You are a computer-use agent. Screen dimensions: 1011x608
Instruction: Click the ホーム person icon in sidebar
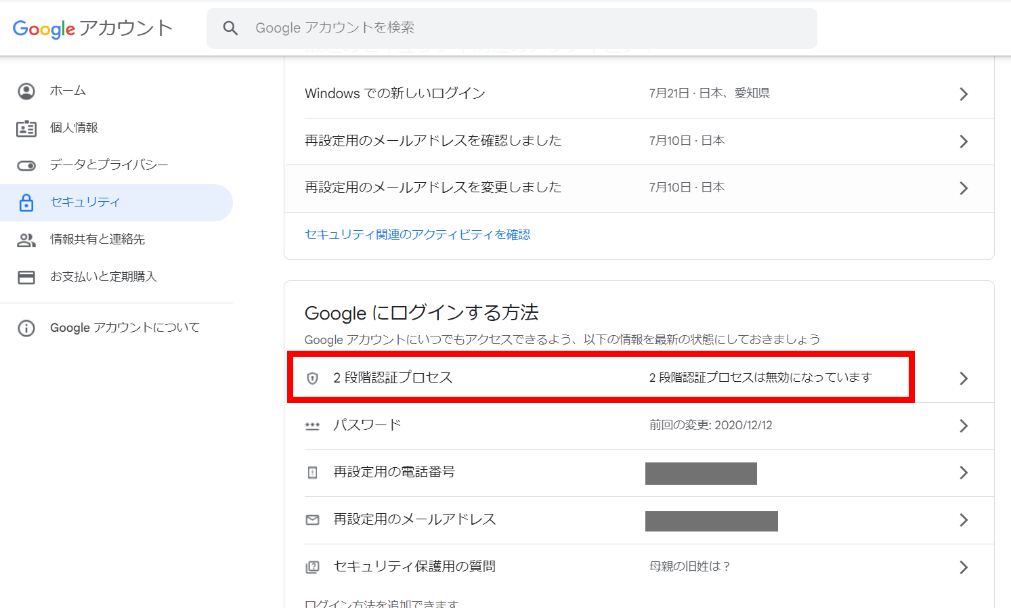coord(26,91)
